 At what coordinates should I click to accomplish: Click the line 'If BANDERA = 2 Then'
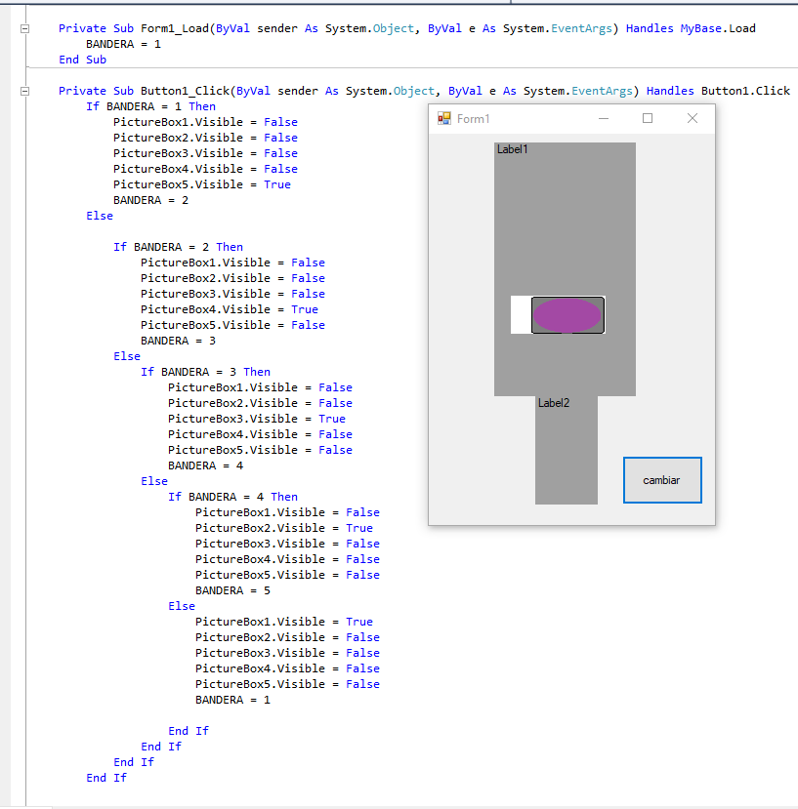point(178,247)
